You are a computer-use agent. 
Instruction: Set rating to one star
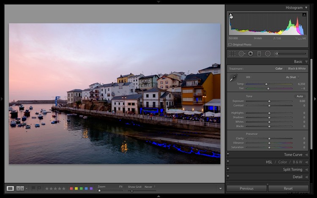(x=47, y=189)
